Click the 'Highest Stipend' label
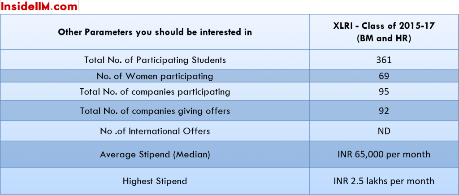The width and height of the screenshot is (459, 195). tap(155, 181)
